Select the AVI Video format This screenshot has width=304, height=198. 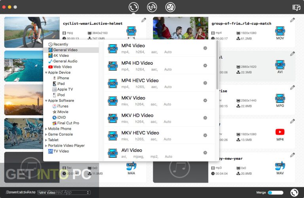click(x=160, y=153)
